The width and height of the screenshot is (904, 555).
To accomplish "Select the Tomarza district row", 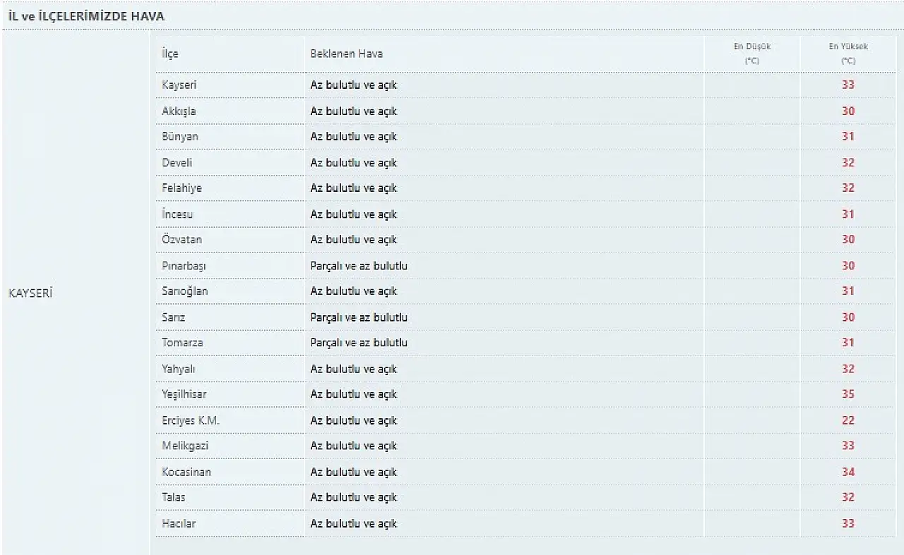I will (525, 343).
